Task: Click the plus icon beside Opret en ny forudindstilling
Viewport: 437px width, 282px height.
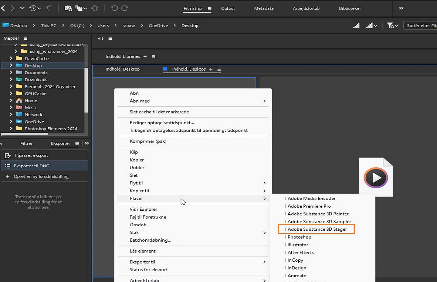Action: tap(7, 176)
